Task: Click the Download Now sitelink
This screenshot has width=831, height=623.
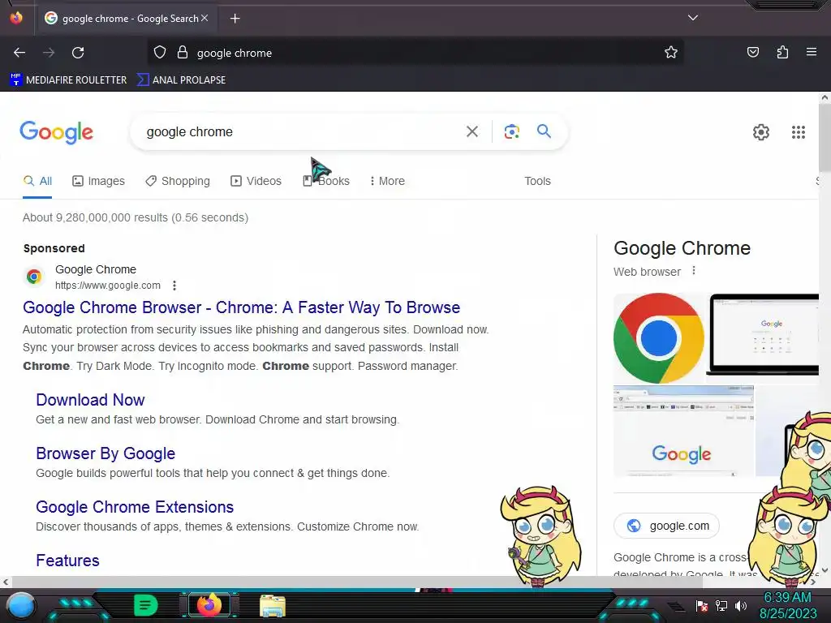Action: point(90,400)
